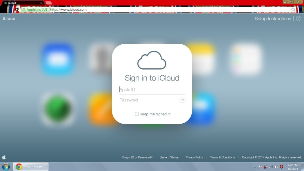Viewport: 304px width, 171px height.
Task: Click the blurred orange Pages app icon
Action: click(x=101, y=109)
